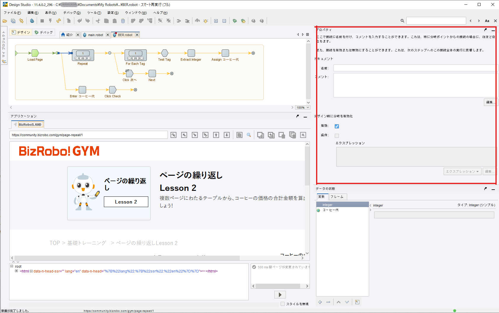Select the コーヒー代 variable in the list
Viewport: 499px width, 313px height.
(342, 210)
